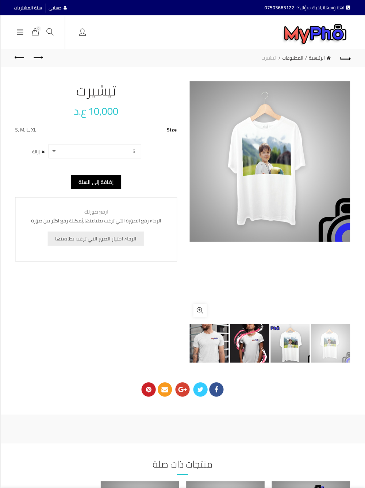Go to المطبوعات breadcrumb link
365x488 pixels.
[x=293, y=58]
